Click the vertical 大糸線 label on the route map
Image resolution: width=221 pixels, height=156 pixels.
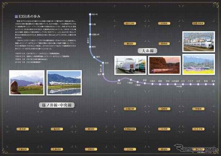88,40
